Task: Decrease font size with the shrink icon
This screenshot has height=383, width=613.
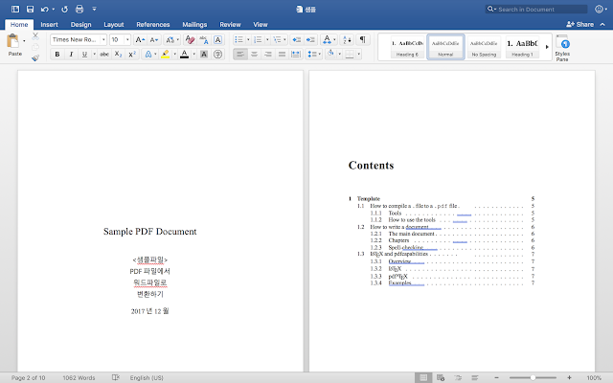Action: 153,40
